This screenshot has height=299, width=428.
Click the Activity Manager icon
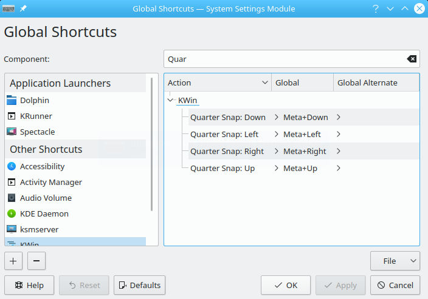(12, 182)
